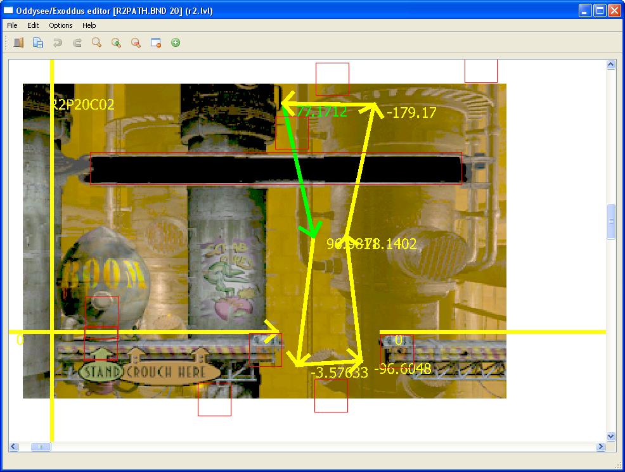Click the green plus add icon
The image size is (625, 472).
click(x=176, y=43)
